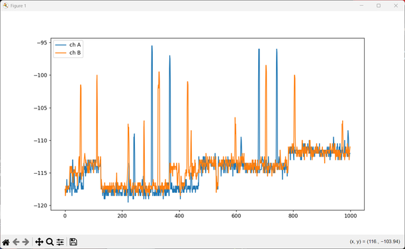Click the 'ch B' legend label
This screenshot has height=249, width=405.
point(75,53)
